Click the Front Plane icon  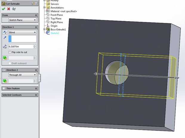48,15
